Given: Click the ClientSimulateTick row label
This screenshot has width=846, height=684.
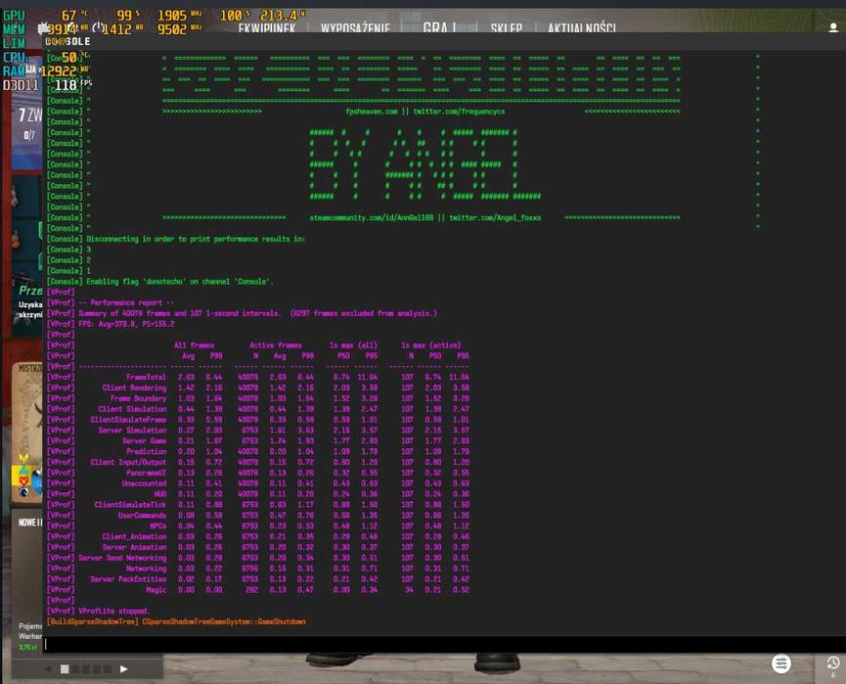Looking at the screenshot, I should click(x=130, y=504).
